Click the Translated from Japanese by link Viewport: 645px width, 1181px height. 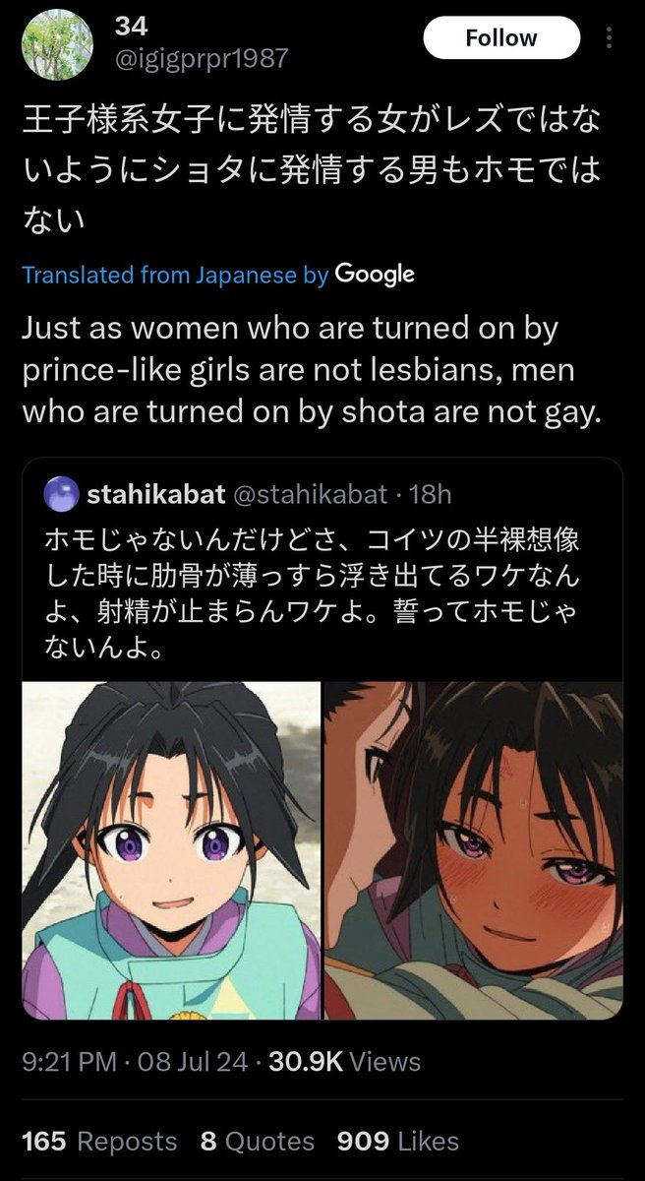(175, 274)
